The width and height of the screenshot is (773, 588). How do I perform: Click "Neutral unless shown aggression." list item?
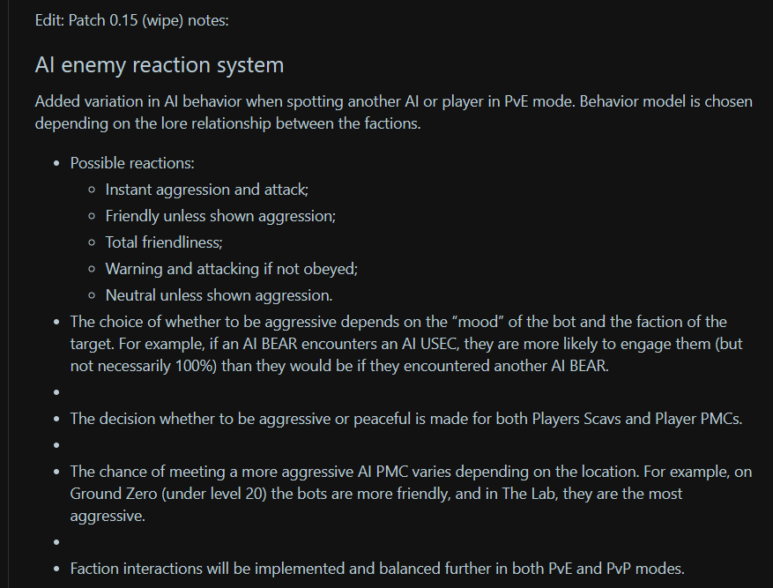click(219, 295)
